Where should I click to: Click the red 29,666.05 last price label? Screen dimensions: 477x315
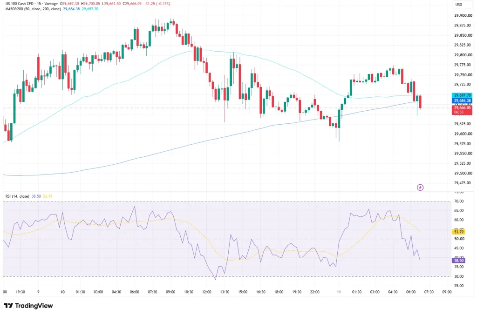point(462,108)
